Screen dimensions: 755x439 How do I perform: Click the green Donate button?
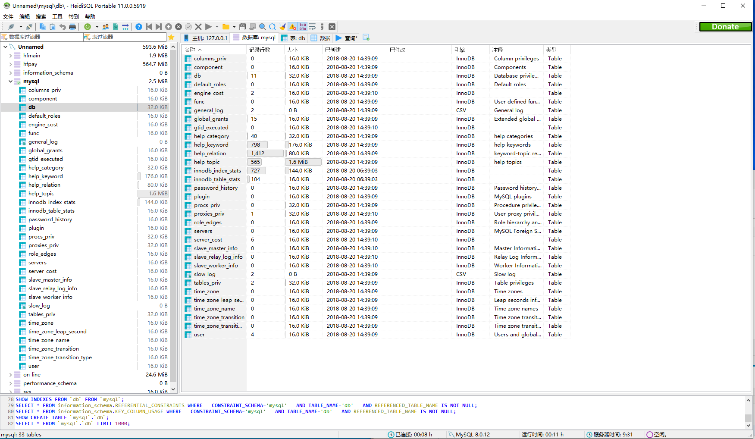pos(725,27)
